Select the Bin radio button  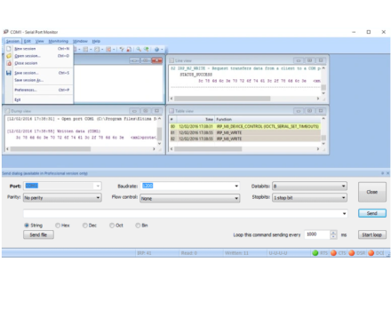click(138, 226)
